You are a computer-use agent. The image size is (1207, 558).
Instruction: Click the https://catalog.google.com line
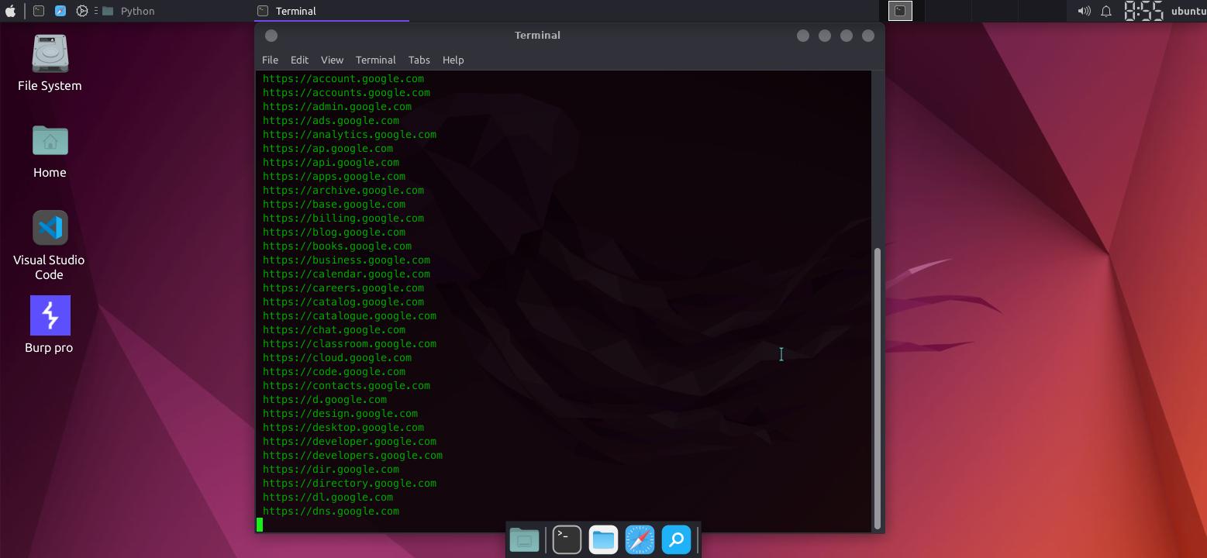coord(343,301)
